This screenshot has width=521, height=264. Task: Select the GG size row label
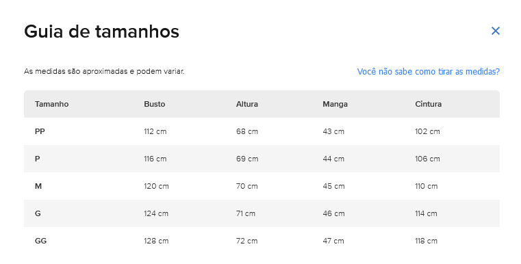click(40, 241)
